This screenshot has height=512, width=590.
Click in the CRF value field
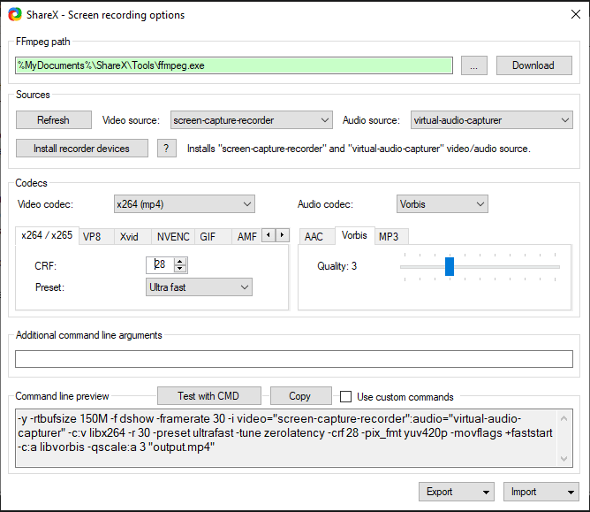[161, 265]
